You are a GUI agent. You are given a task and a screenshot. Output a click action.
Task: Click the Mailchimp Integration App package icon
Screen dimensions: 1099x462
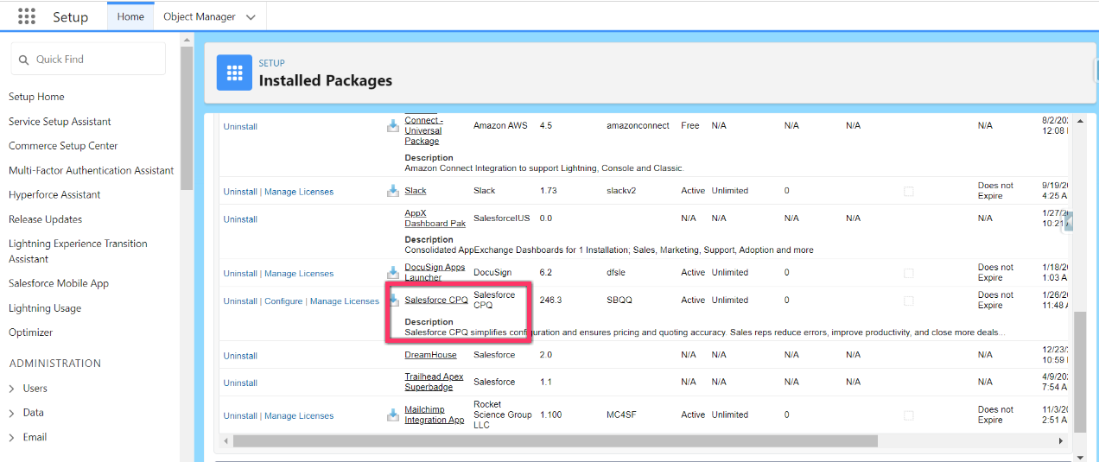(393, 415)
